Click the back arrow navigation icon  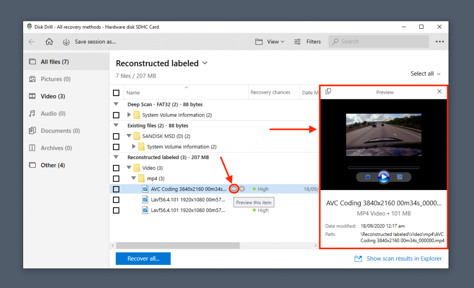pos(31,41)
